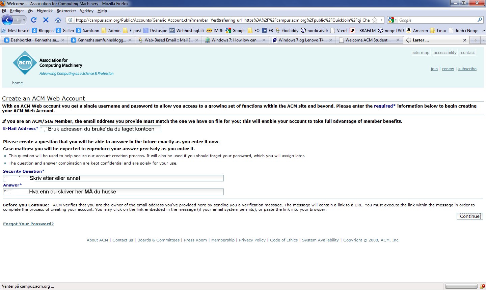This screenshot has width=486, height=290.
Task: Open the Historikk menu
Action: click(x=45, y=11)
